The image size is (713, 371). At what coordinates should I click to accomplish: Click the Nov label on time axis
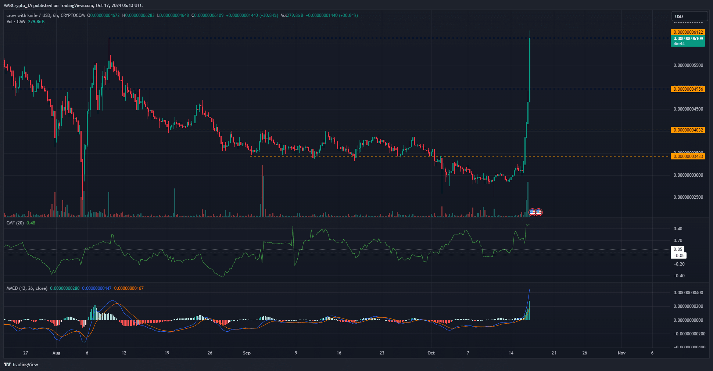click(x=621, y=353)
